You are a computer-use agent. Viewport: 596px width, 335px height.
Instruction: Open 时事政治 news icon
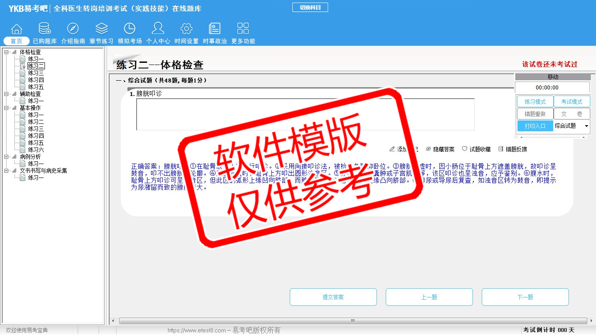click(x=215, y=29)
